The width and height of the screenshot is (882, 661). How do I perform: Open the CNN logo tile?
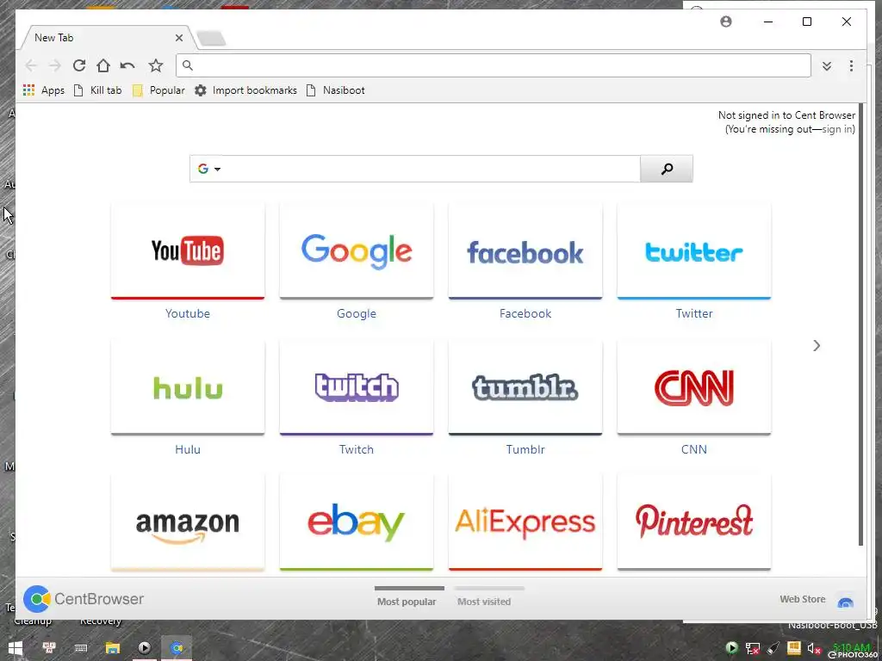(x=694, y=387)
